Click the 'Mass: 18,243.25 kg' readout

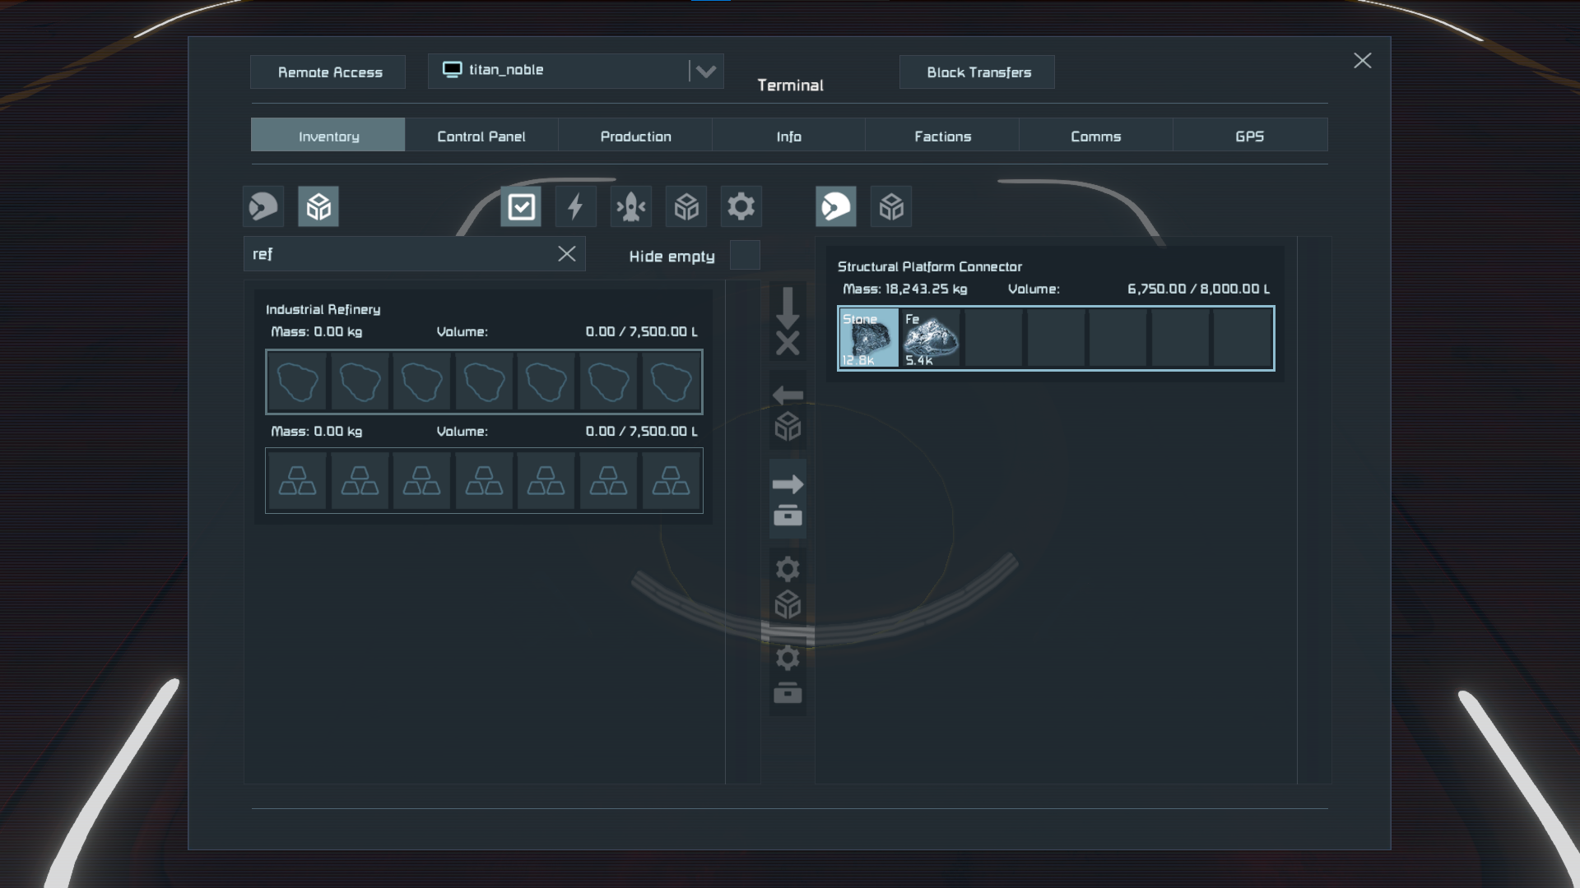coord(905,289)
